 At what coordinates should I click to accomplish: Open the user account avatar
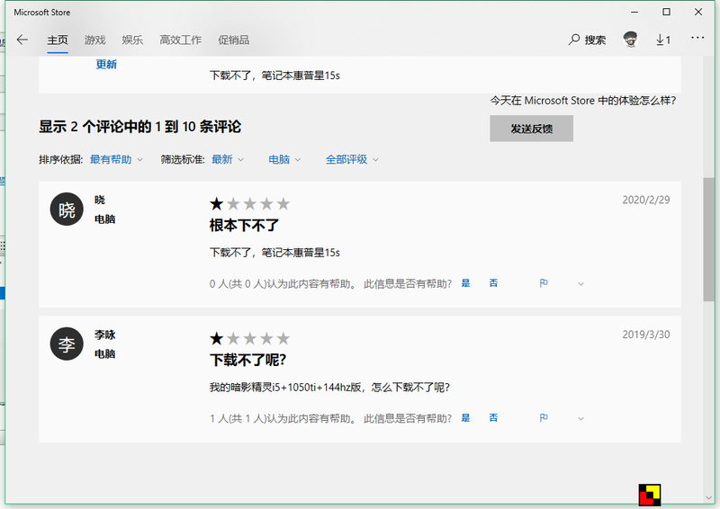(x=631, y=40)
